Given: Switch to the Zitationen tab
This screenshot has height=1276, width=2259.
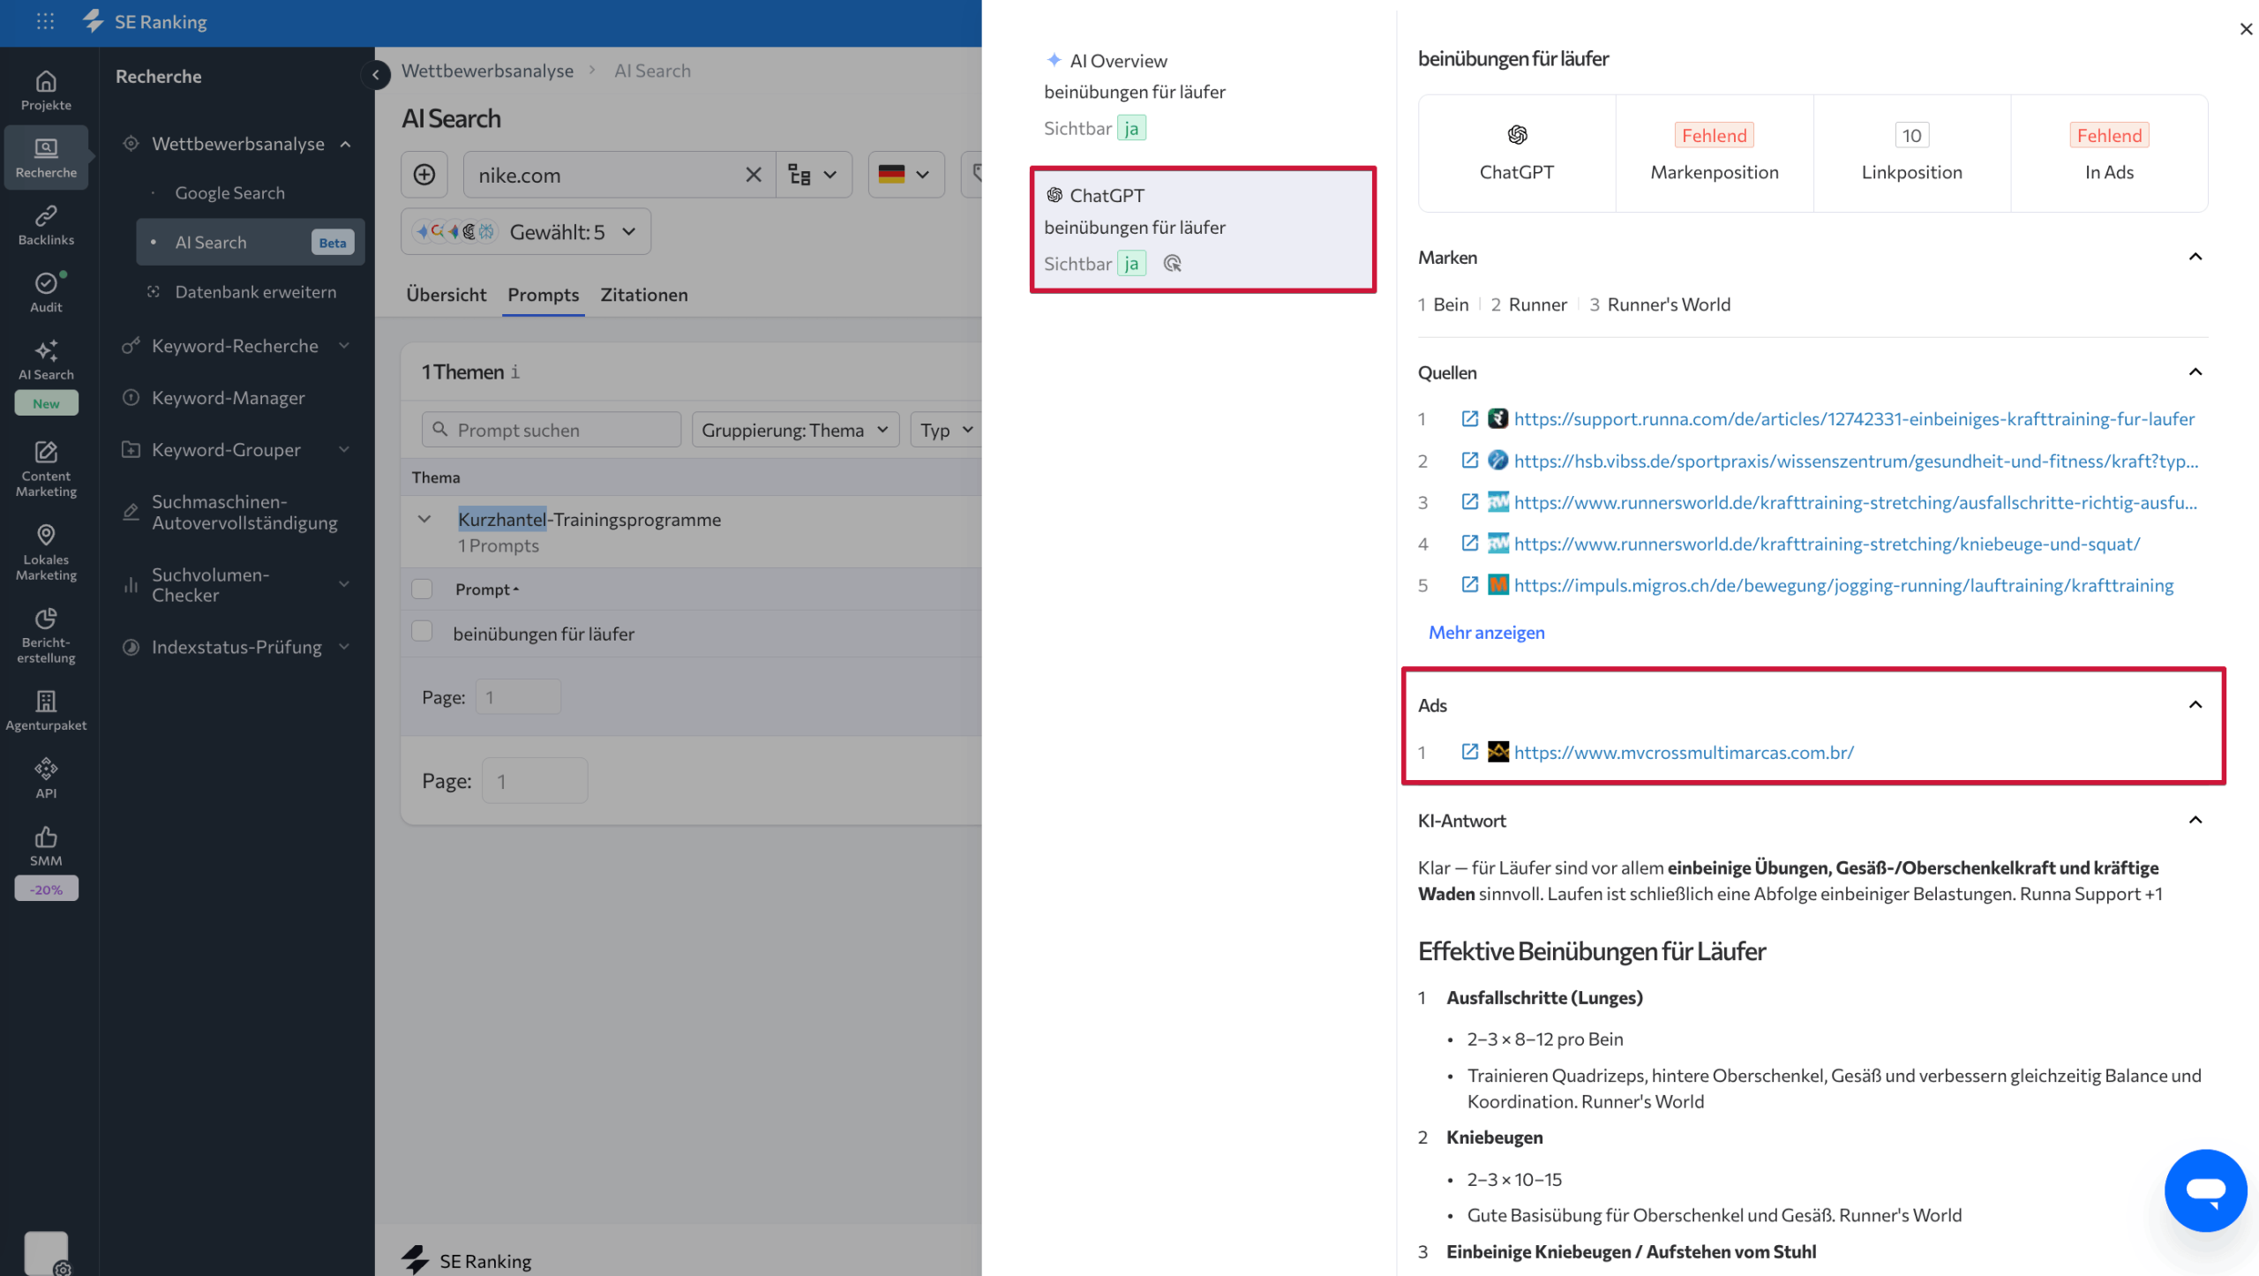Looking at the screenshot, I should point(644,295).
